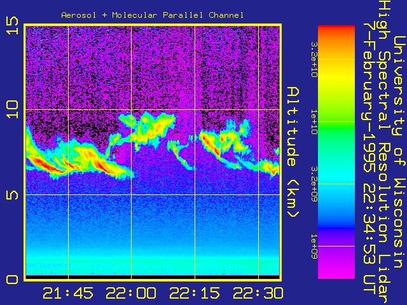Image resolution: width=407 pixels, height=305 pixels.
Task: Click 'University of Wisconsin' vertical title
Action: [x=399, y=152]
